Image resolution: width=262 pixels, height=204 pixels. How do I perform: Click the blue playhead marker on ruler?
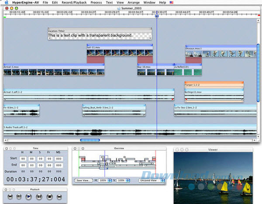coord(157,16)
